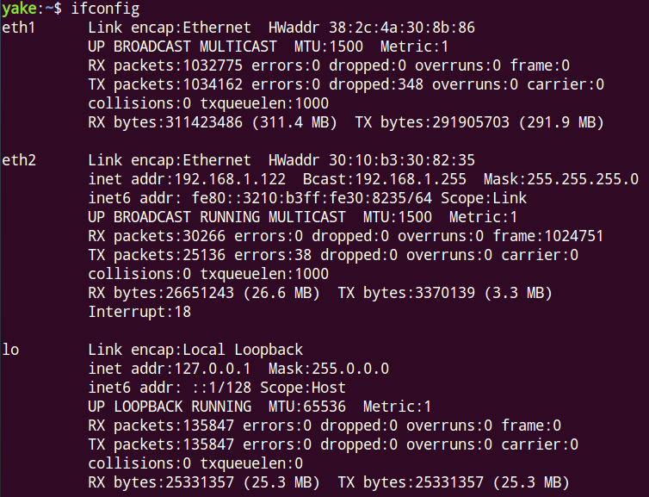Click eth2 HWaddr 30:10:b3:30:82:35
Viewport: 649px width, 497px height.
click(x=371, y=160)
